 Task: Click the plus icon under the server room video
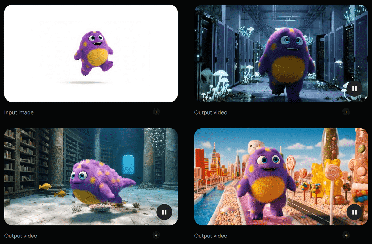click(x=346, y=112)
